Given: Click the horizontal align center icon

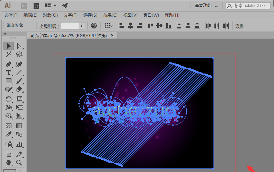Looking at the screenshot, I should click(130, 26).
